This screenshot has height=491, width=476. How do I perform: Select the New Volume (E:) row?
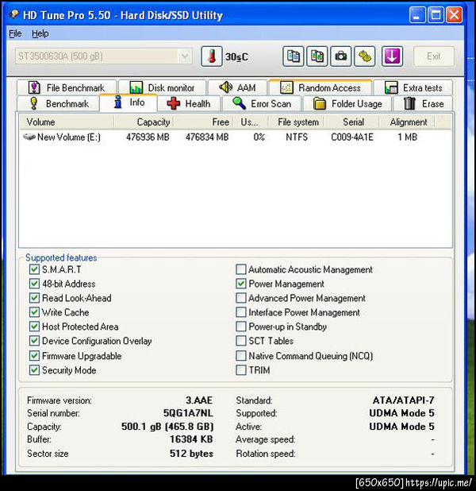pos(235,137)
